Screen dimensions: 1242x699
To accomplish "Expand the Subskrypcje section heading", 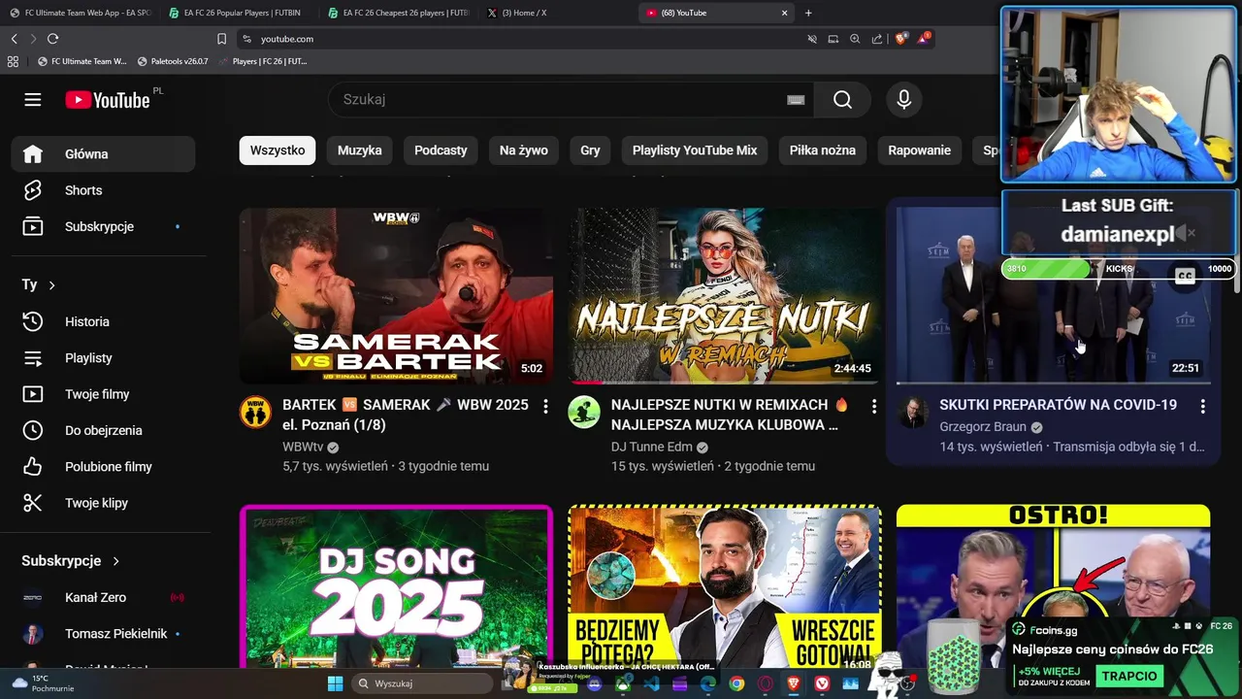I will [x=70, y=561].
